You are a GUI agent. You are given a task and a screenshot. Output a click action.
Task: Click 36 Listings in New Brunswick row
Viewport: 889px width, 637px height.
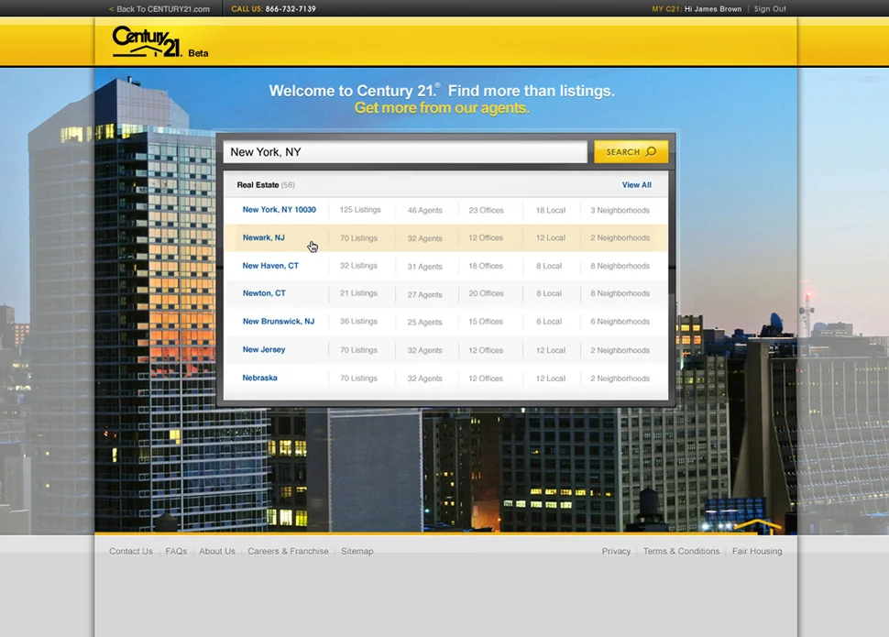pyautogui.click(x=358, y=322)
